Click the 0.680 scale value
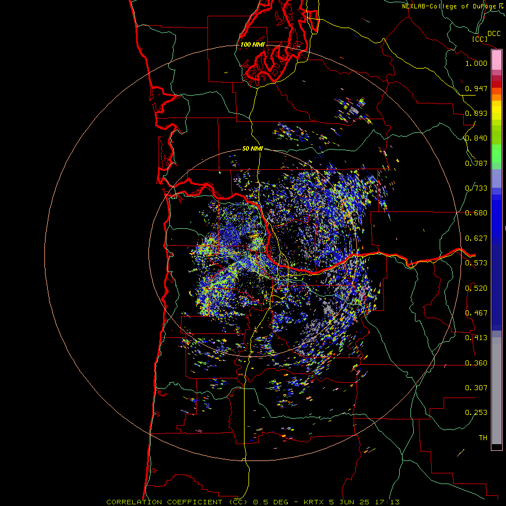The image size is (506, 506). tap(476, 213)
